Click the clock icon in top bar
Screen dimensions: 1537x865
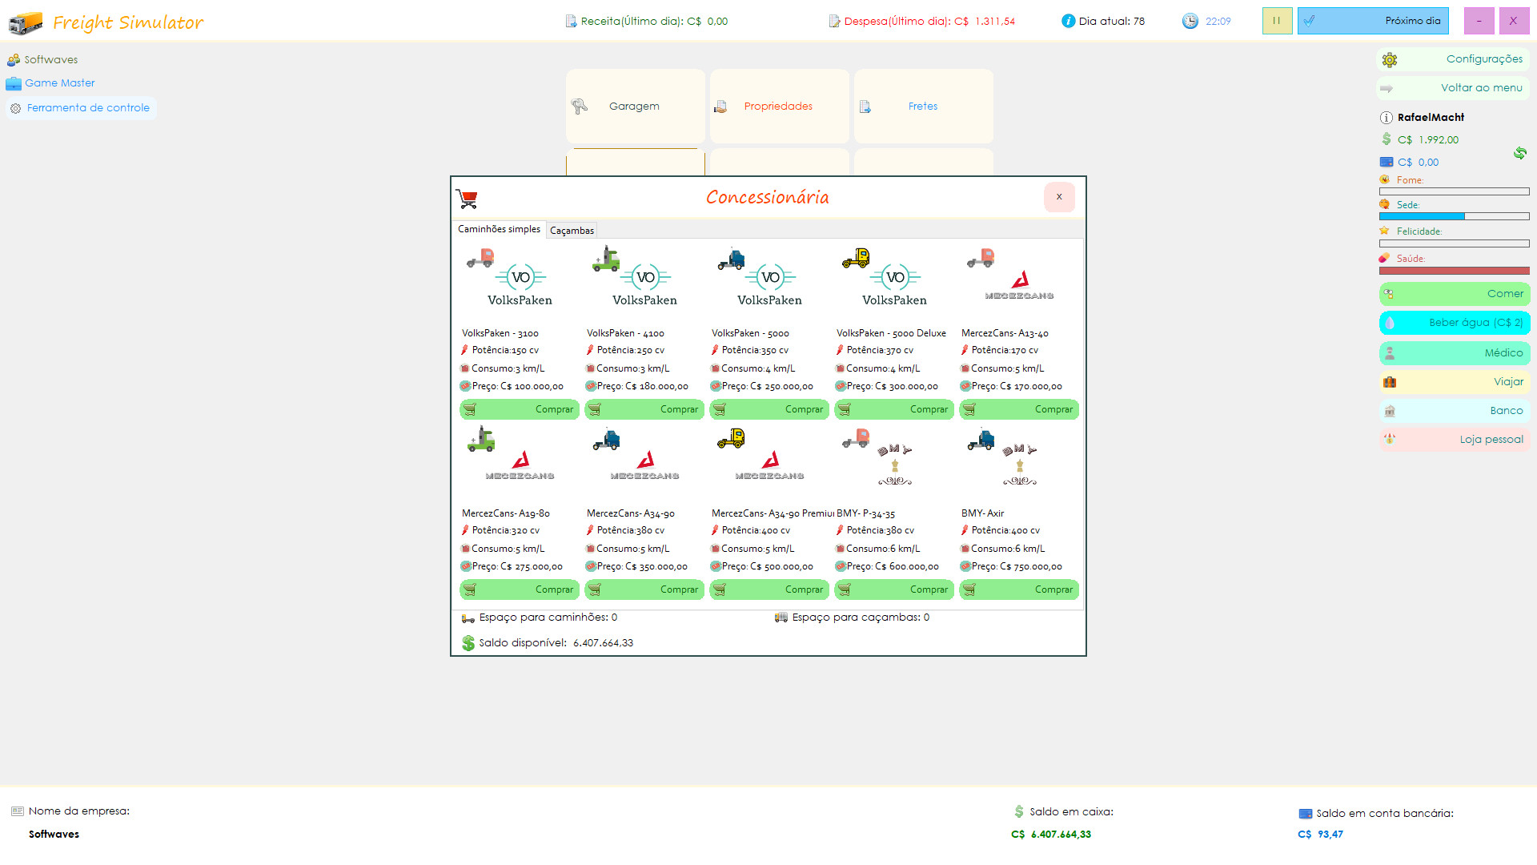click(1190, 21)
